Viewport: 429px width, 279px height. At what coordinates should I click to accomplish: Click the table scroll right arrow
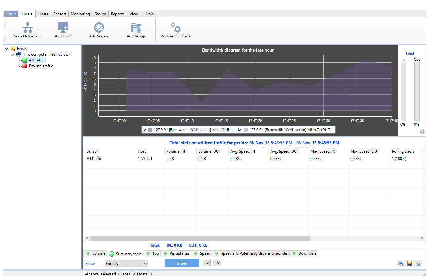(422, 238)
